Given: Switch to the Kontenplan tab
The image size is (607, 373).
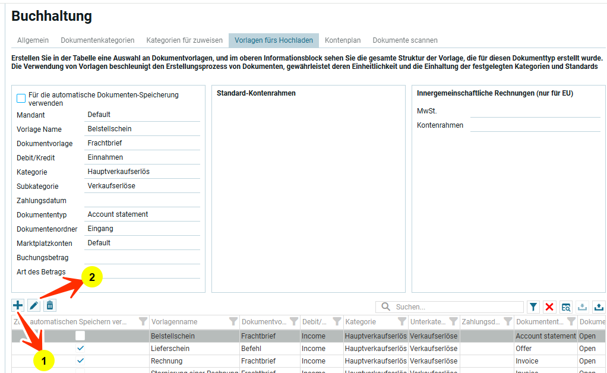Looking at the screenshot, I should pyautogui.click(x=343, y=40).
